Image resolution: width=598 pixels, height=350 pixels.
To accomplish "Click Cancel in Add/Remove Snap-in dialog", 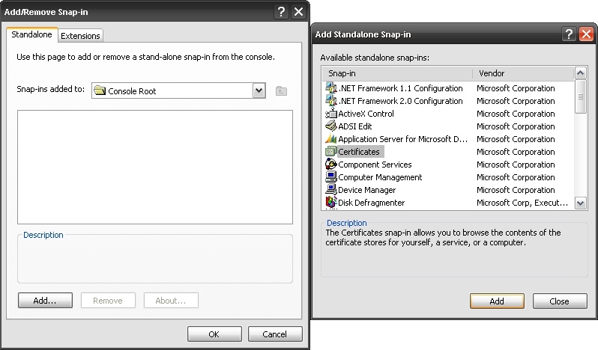I will (x=275, y=334).
